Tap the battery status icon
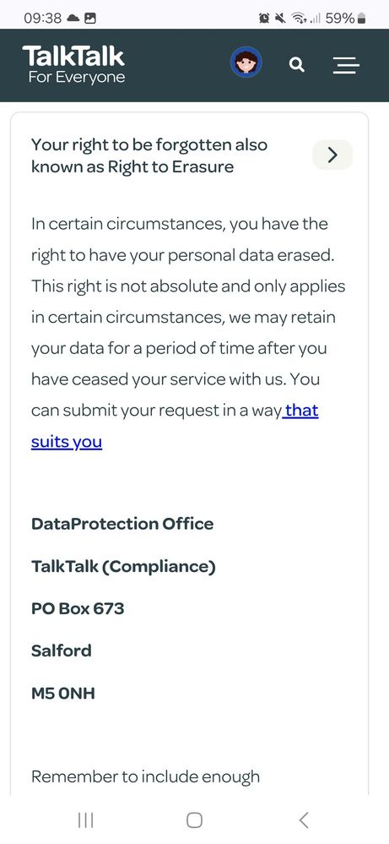 [x=361, y=19]
